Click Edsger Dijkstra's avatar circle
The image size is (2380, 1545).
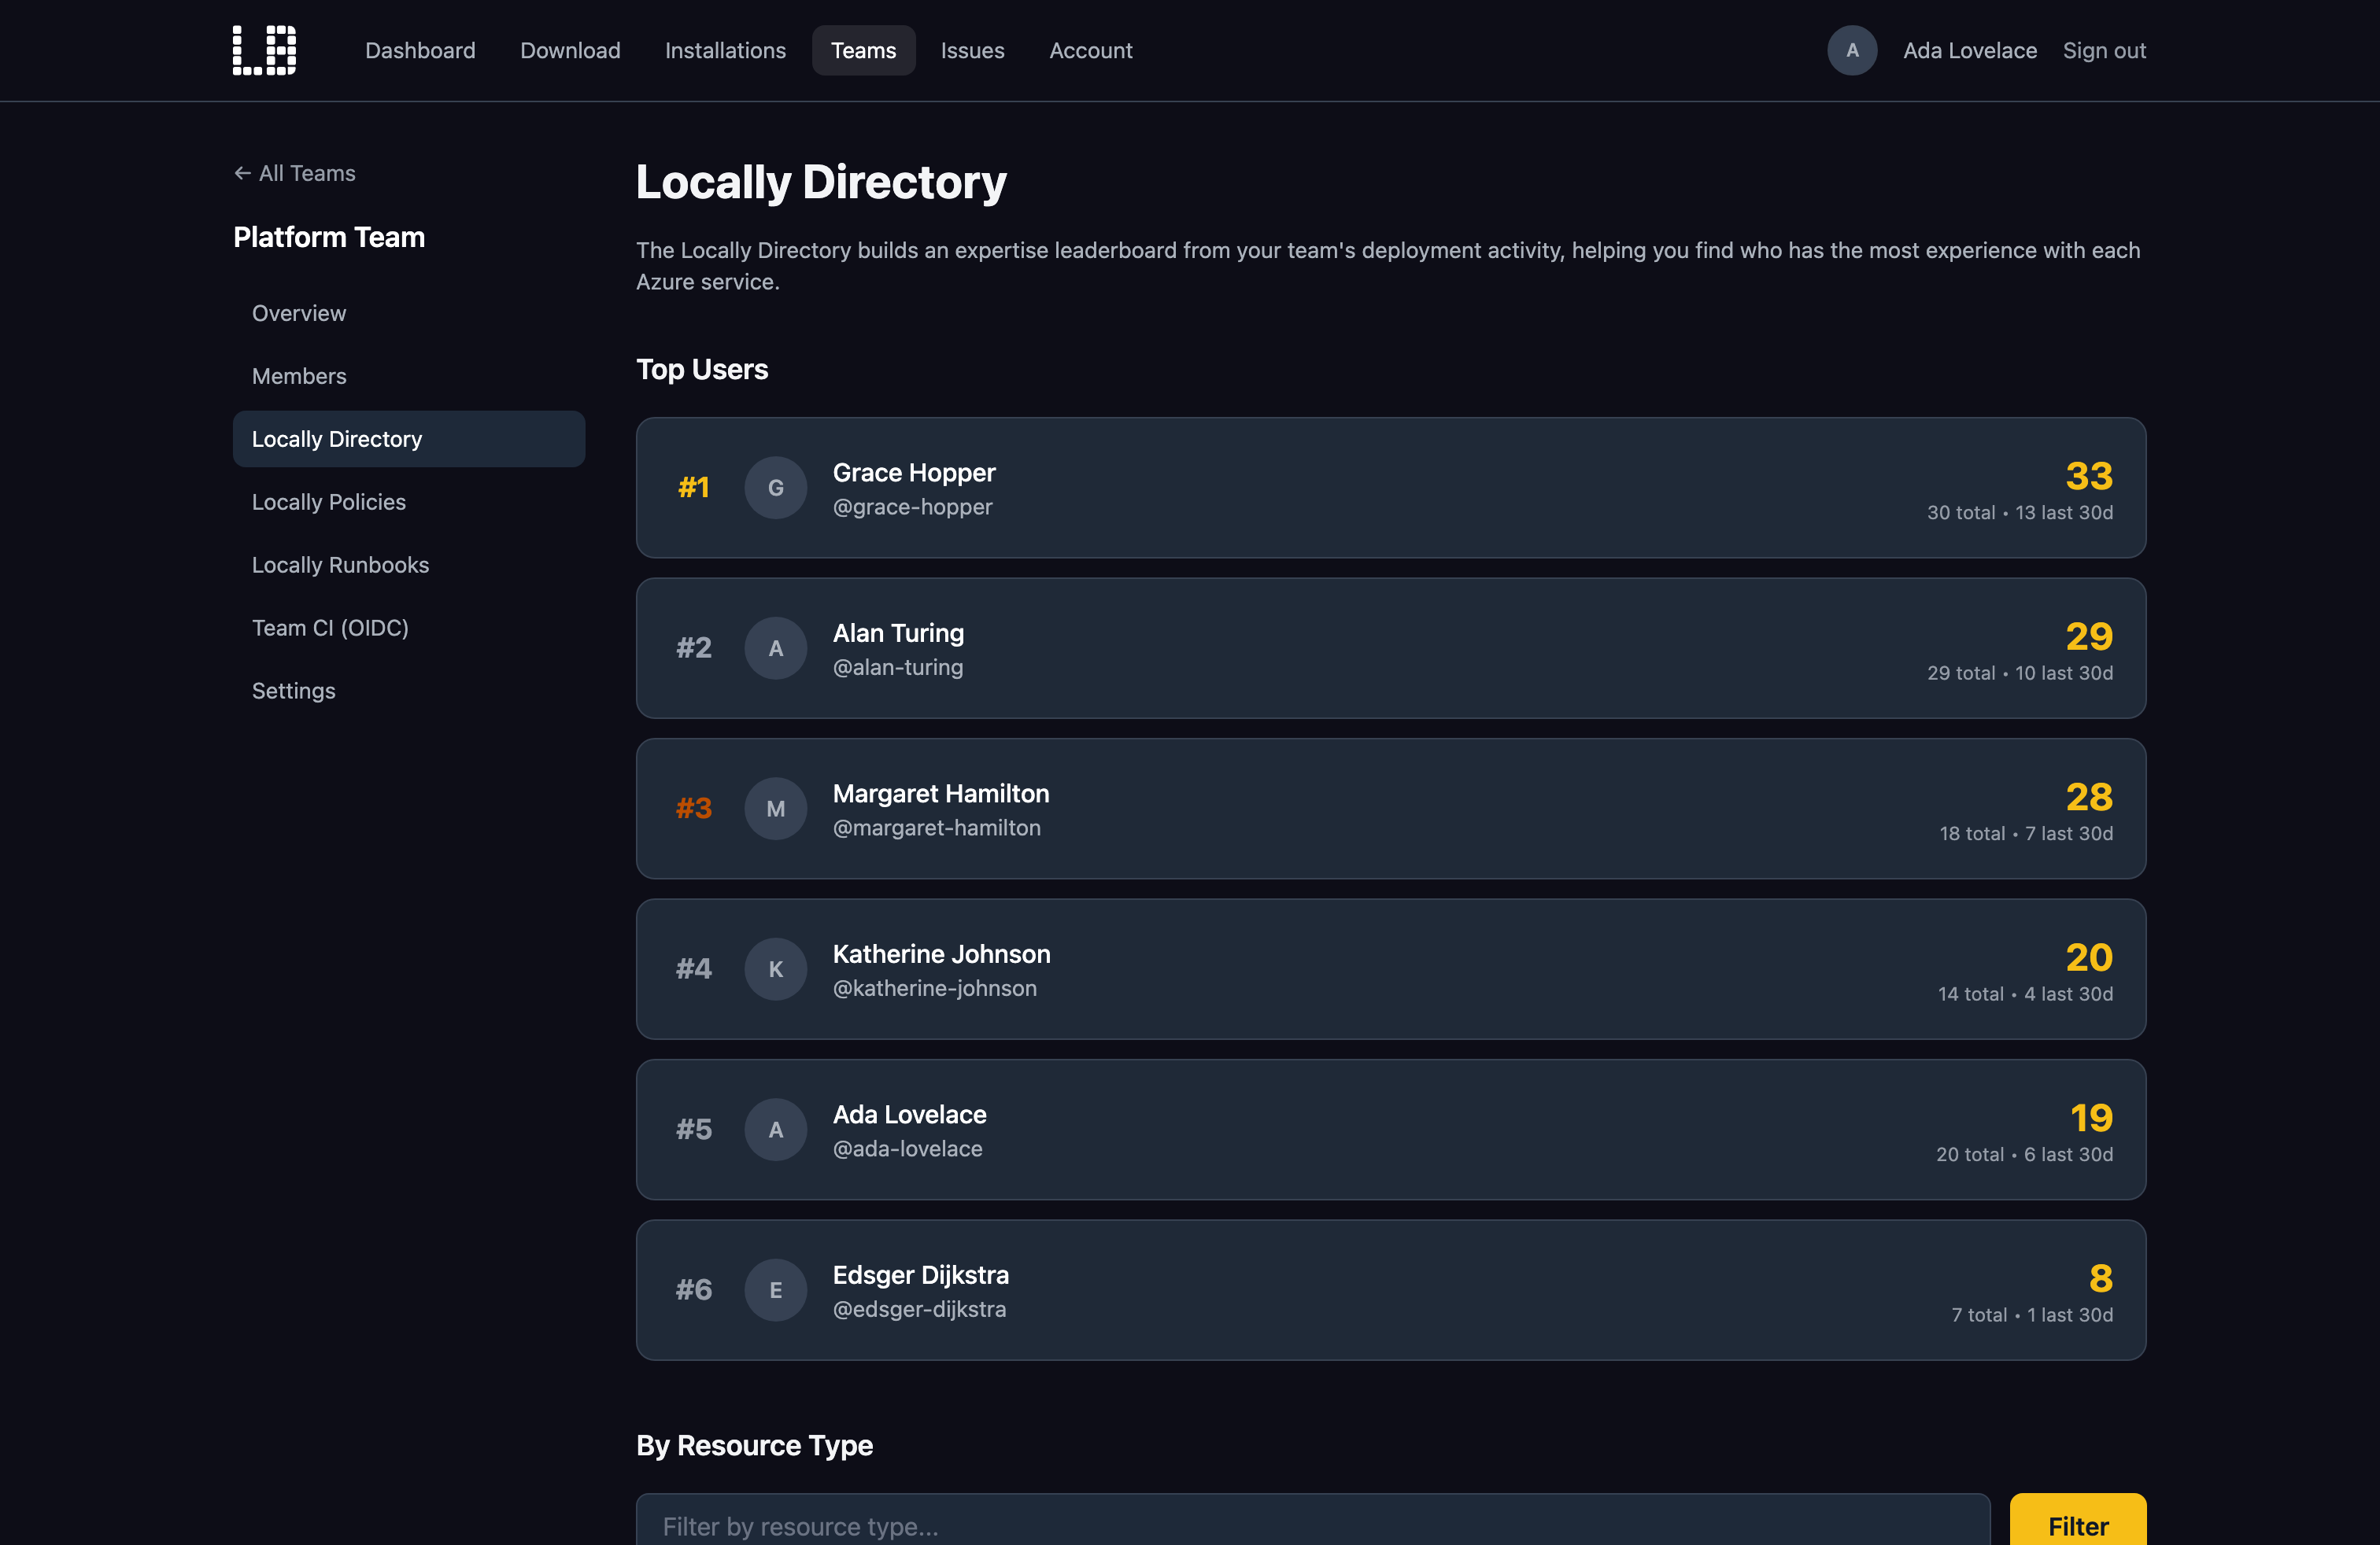point(775,1290)
